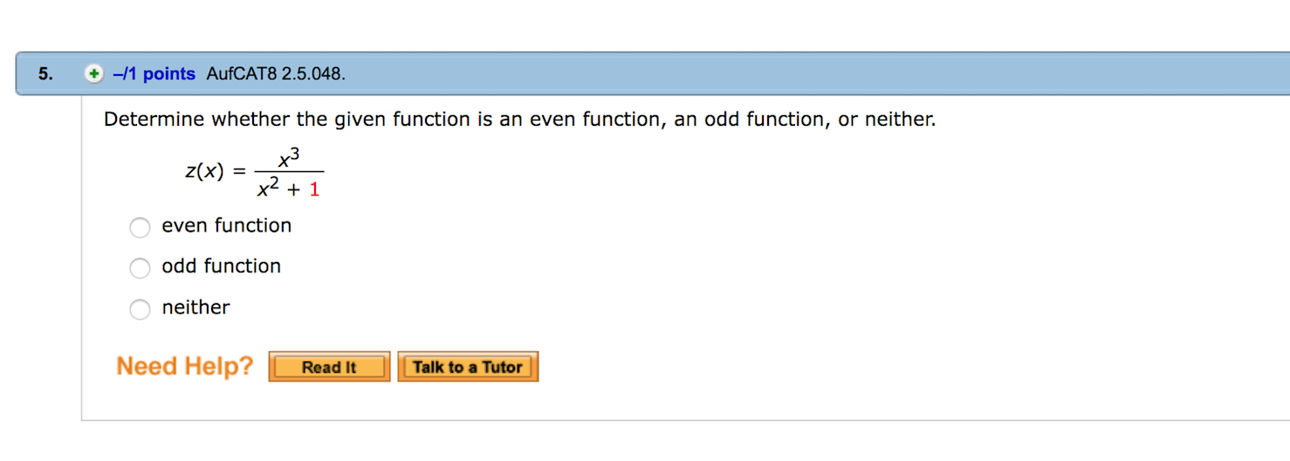This screenshot has width=1290, height=461.
Task: Expand the green plus icon beside points
Action: [x=93, y=74]
